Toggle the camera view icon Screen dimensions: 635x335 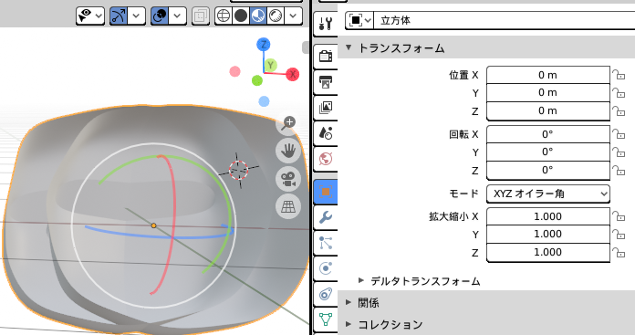(288, 179)
